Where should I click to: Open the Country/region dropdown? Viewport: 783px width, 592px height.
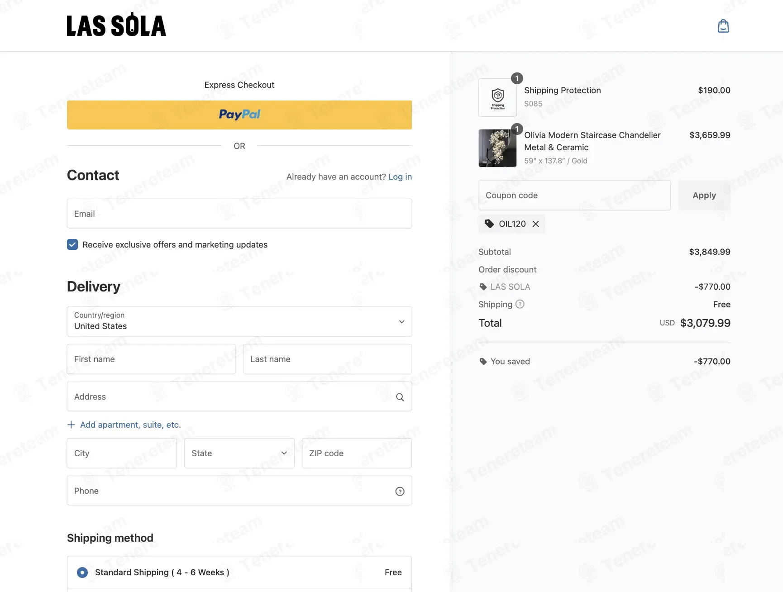click(239, 321)
